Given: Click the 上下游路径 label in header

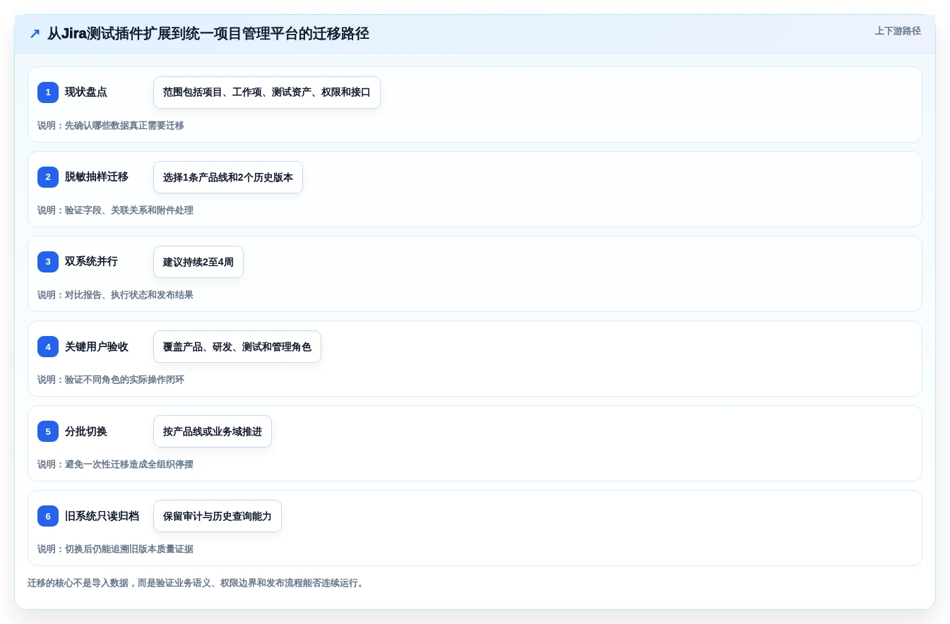Looking at the screenshot, I should [898, 31].
